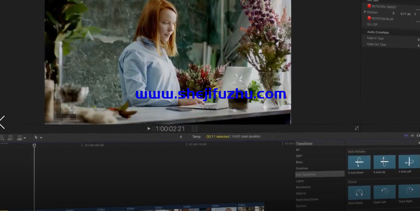Image resolution: width=420 pixels, height=211 pixels.
Task: Select All transitions category
Action: (297, 150)
